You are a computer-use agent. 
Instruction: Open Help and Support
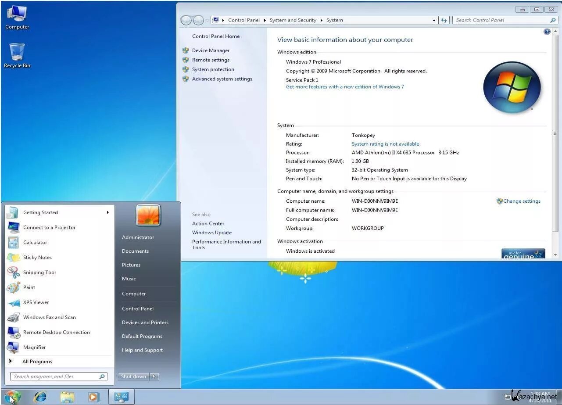click(x=142, y=350)
